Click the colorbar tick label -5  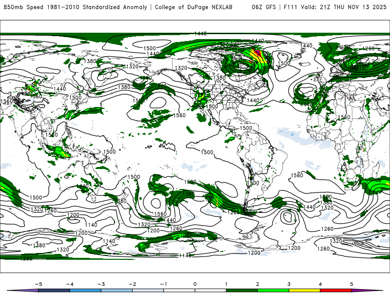click(39, 284)
